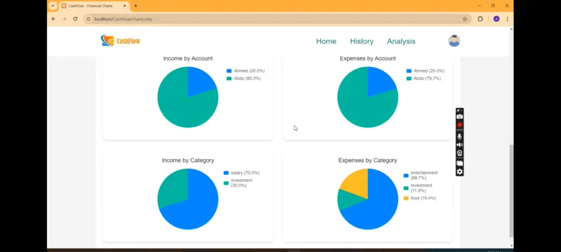The image size is (561, 252).
Task: Toggle entertainment (68.7%) legend entry
Action: tap(421, 175)
